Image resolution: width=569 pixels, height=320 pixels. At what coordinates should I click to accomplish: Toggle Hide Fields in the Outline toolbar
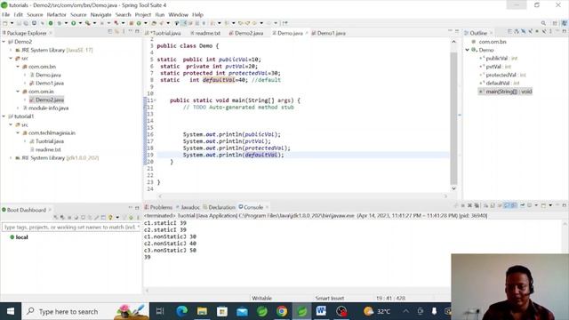coord(524,32)
